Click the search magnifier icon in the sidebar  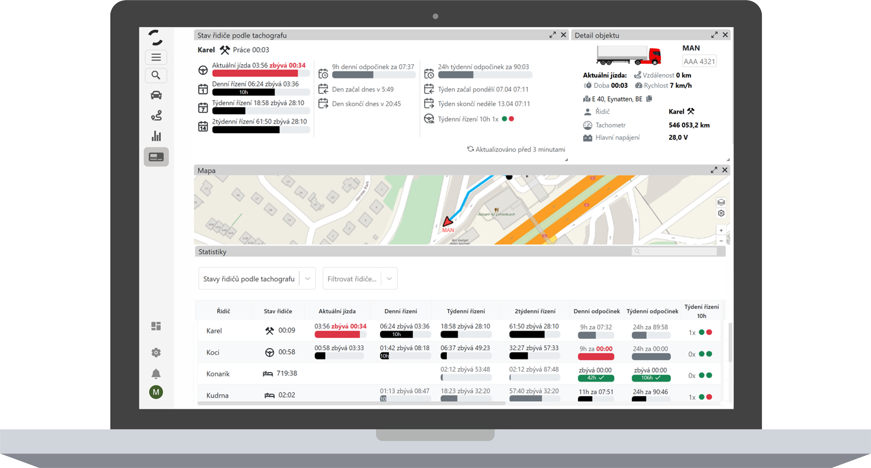click(x=156, y=76)
